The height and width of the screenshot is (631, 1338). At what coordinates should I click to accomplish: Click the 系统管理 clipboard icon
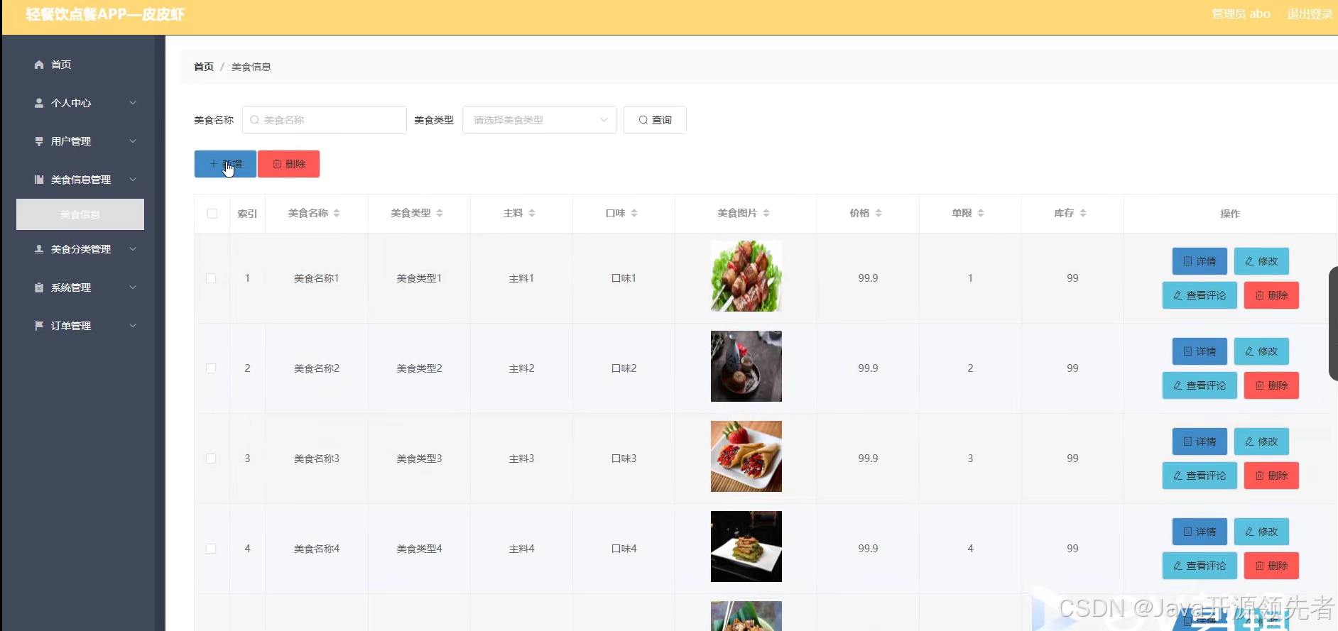point(39,287)
